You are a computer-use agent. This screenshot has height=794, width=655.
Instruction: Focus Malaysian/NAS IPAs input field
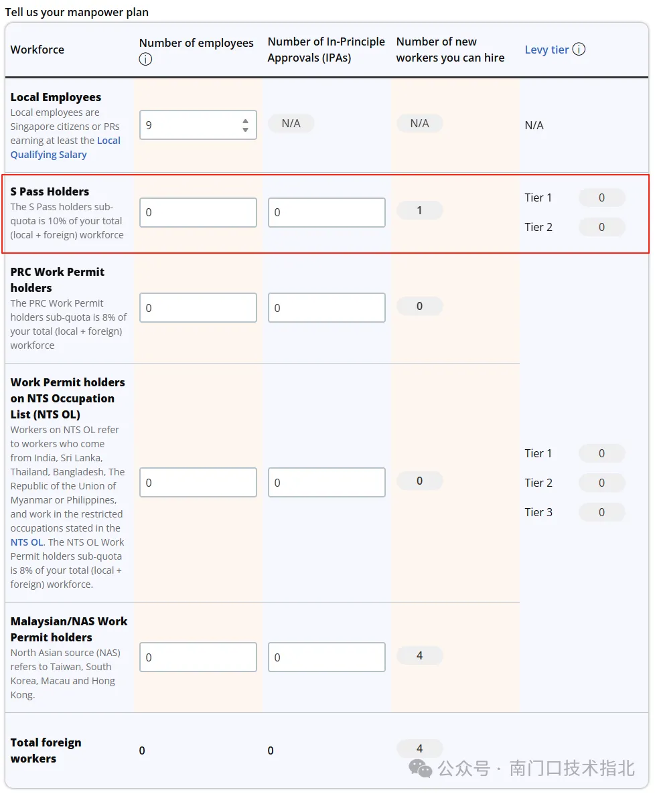pyautogui.click(x=326, y=657)
